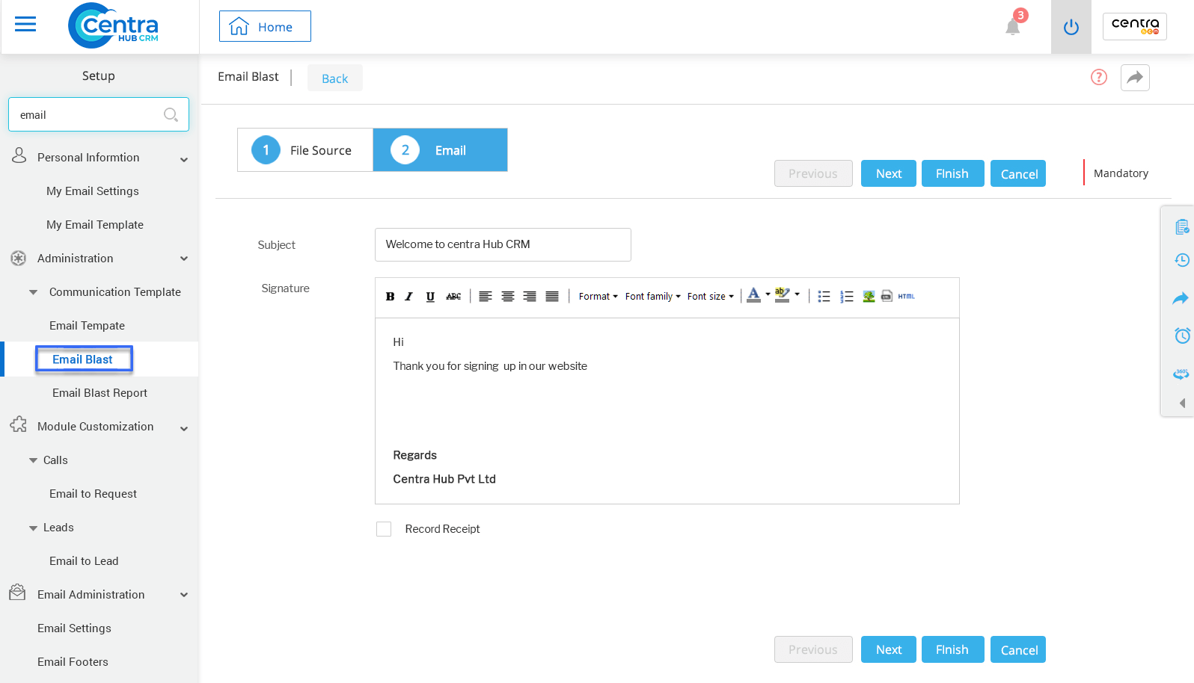Open Email to Lead

[84, 561]
